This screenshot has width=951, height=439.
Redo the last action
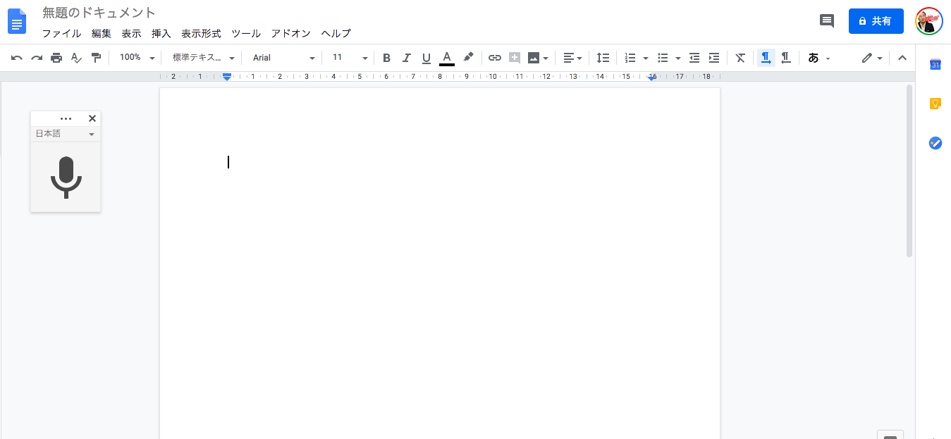(37, 58)
